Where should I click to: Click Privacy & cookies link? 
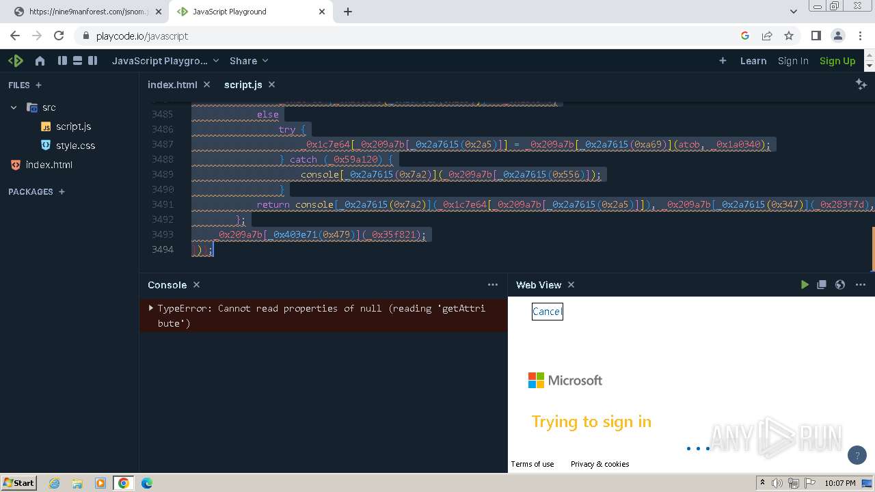tap(600, 464)
